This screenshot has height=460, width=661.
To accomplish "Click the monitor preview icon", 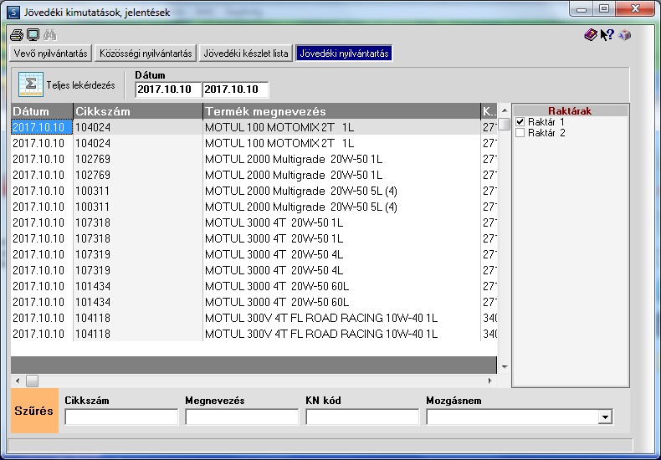I will tap(33, 34).
